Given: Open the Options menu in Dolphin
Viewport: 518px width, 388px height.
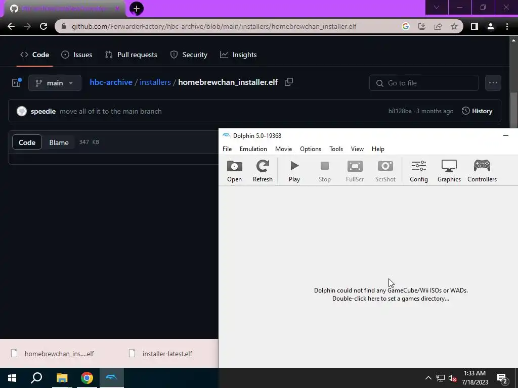Looking at the screenshot, I should pos(311,149).
